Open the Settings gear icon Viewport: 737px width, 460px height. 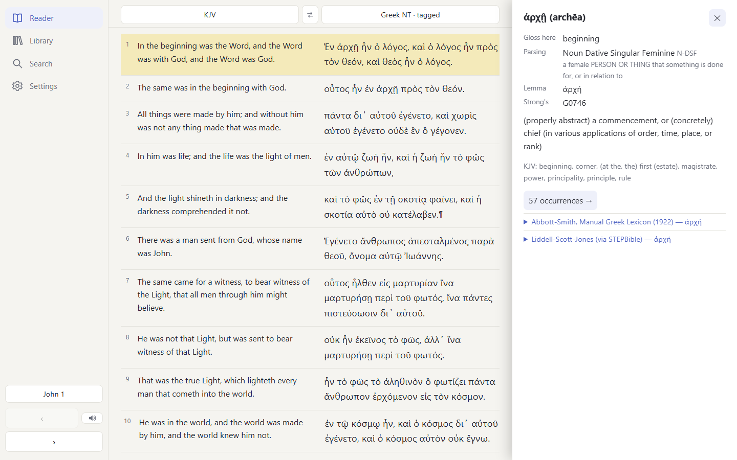click(x=17, y=86)
